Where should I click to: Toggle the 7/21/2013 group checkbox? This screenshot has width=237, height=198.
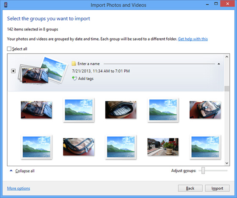click(x=14, y=71)
